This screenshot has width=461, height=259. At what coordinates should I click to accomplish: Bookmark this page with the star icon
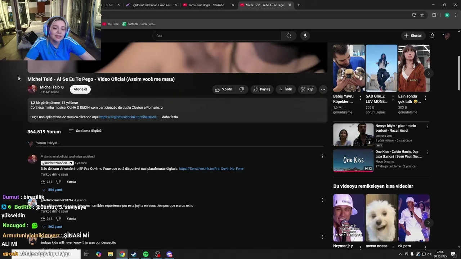pyautogui.click(x=422, y=15)
